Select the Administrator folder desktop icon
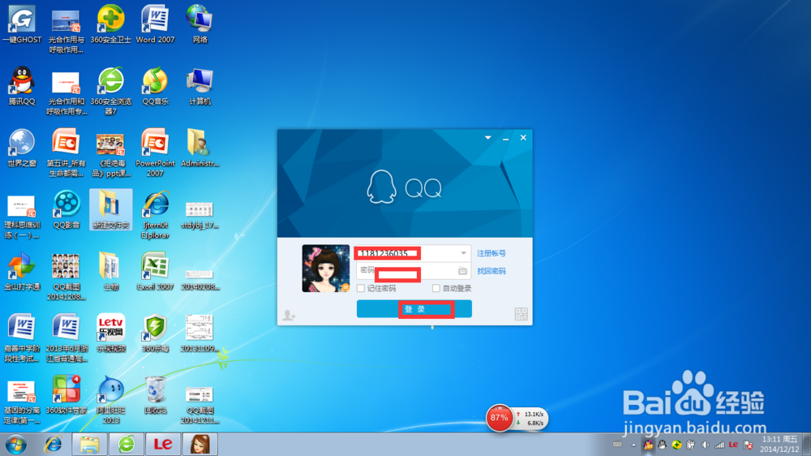811x456 pixels. coord(200,148)
